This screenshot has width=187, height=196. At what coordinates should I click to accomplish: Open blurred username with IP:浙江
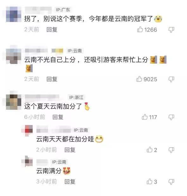click(x=42, y=97)
